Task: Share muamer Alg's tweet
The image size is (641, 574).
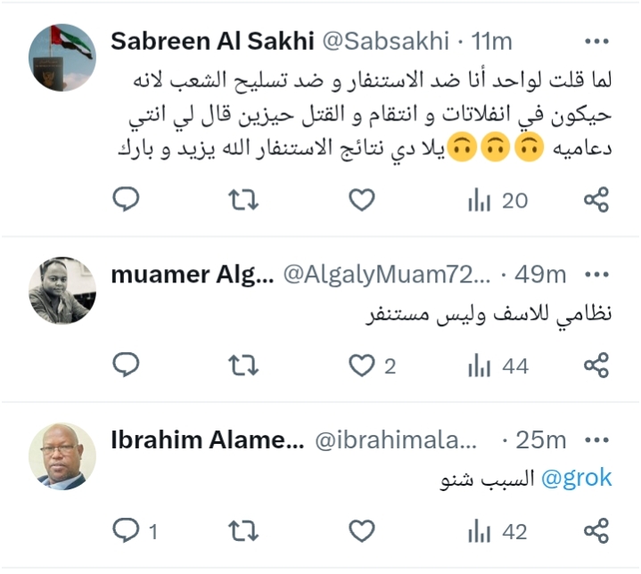Action: pyautogui.click(x=596, y=365)
